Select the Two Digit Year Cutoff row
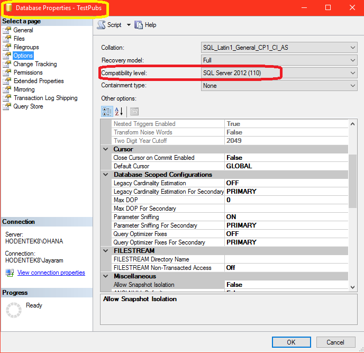This screenshot has width=364, height=353. (x=230, y=141)
